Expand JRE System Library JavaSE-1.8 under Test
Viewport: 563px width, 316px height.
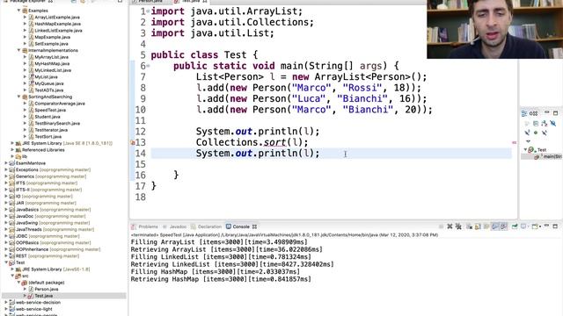coord(12,269)
